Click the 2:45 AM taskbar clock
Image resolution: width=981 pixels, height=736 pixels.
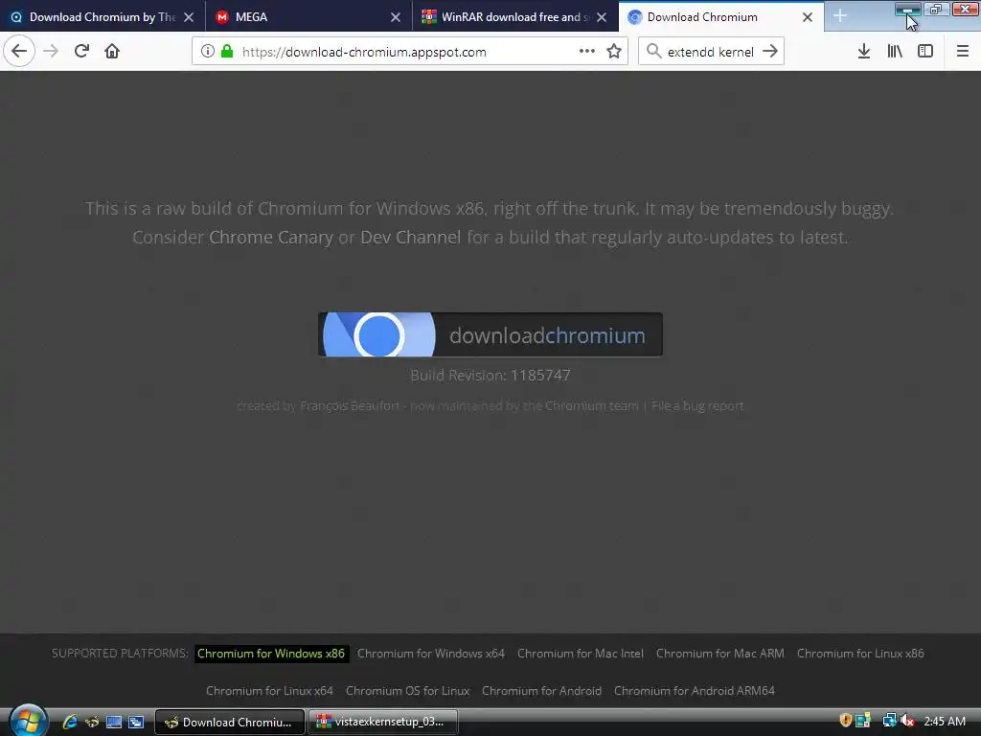[945, 721]
